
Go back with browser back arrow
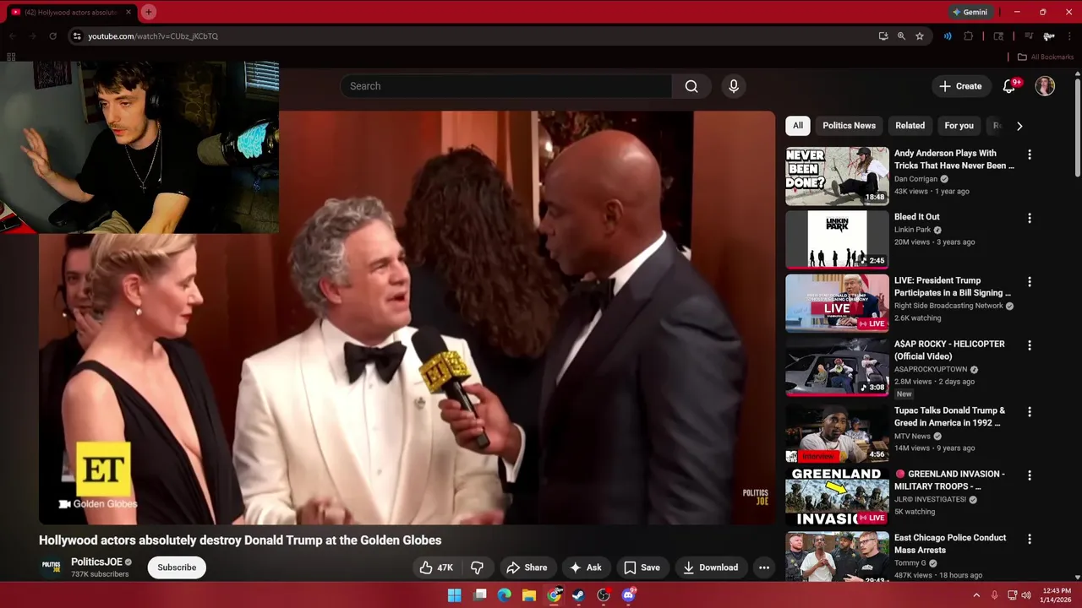(12, 36)
